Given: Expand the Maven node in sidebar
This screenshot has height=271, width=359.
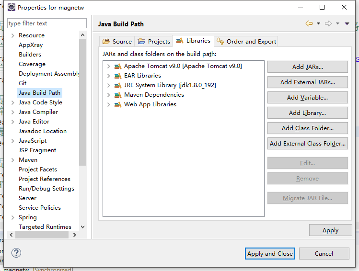Looking at the screenshot, I should [x=13, y=160].
